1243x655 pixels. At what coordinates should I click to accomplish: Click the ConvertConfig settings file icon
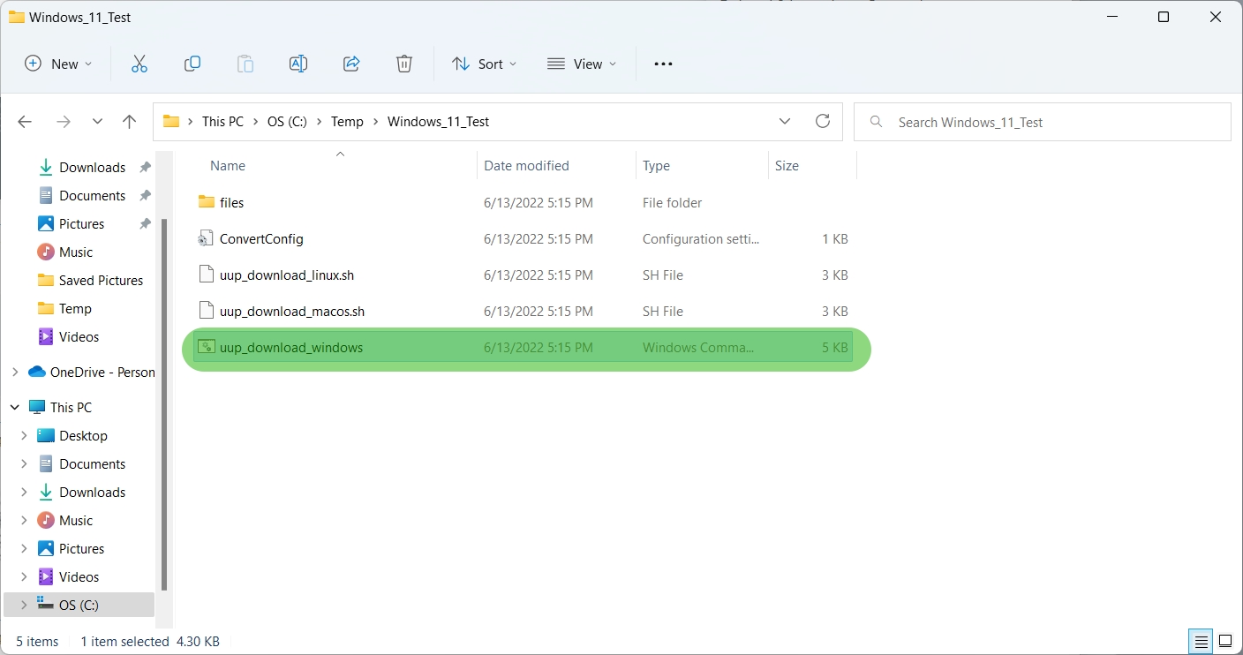[x=206, y=238]
